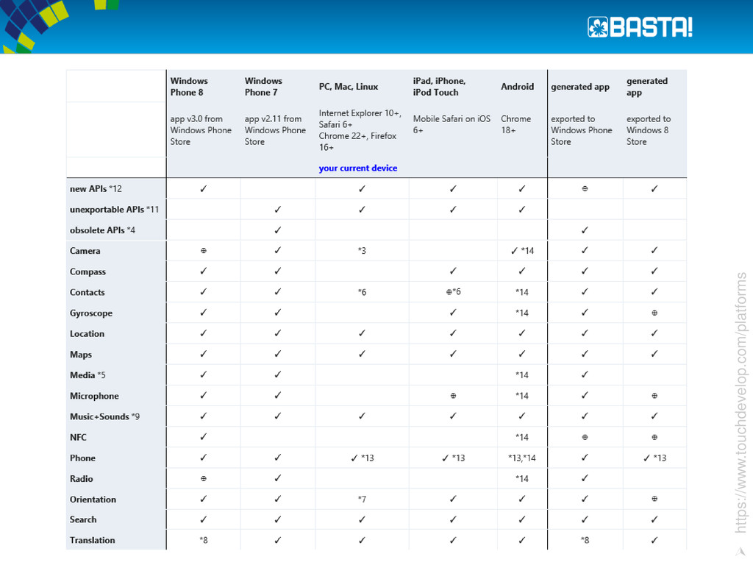Click the 'Internet Explorer 10+' browser list text
The image size is (753, 565).
(360, 130)
